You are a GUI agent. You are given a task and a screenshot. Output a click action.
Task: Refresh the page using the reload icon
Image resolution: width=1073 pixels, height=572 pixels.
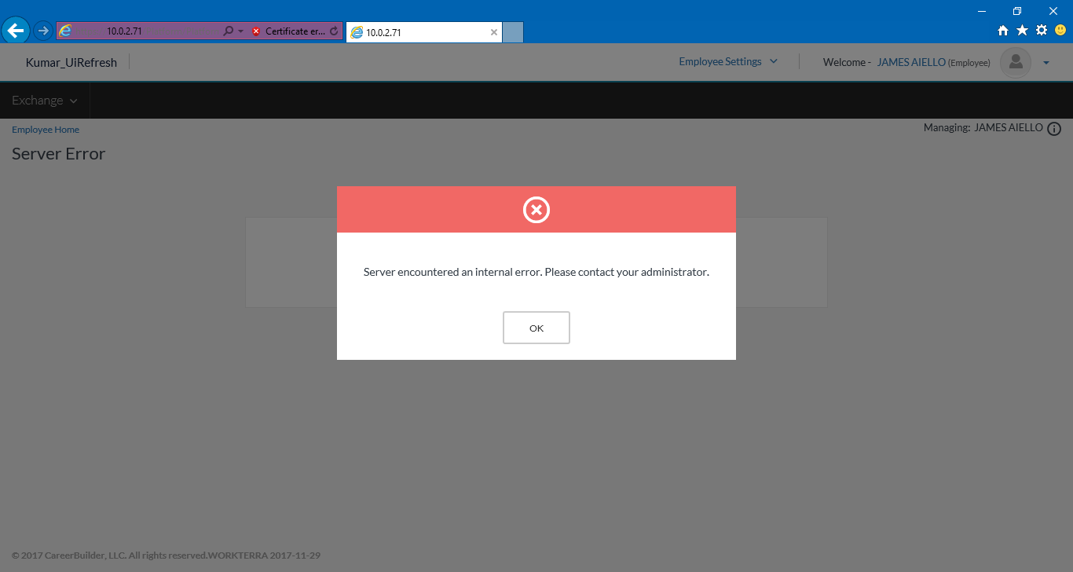pyautogui.click(x=334, y=31)
